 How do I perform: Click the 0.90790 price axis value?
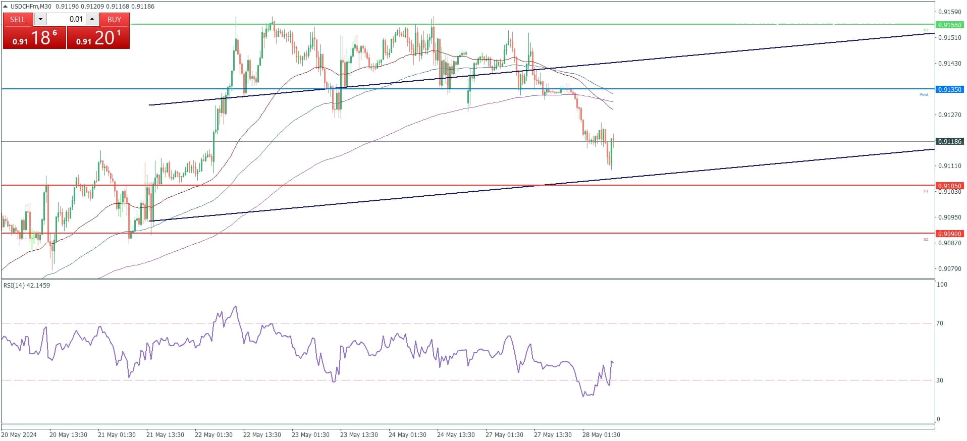point(949,269)
